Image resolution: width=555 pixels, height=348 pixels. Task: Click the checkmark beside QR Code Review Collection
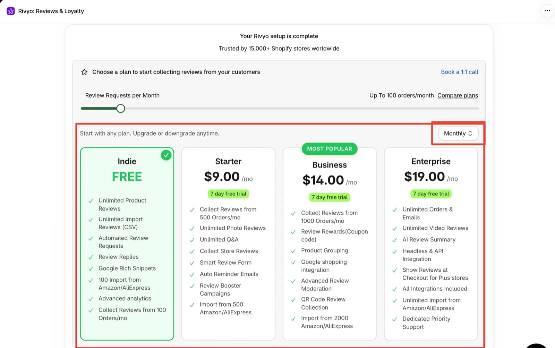293,300
